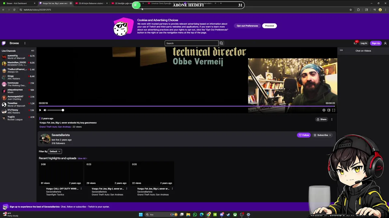
Task: Open a new browser tab
Action: pos(221,3)
